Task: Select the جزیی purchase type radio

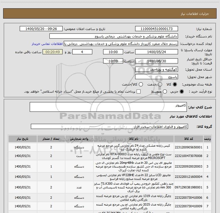Action: 182,91
